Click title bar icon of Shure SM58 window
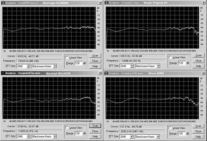Image resolution: width=207 pixels, height=141 pixels. click(x=106, y=73)
